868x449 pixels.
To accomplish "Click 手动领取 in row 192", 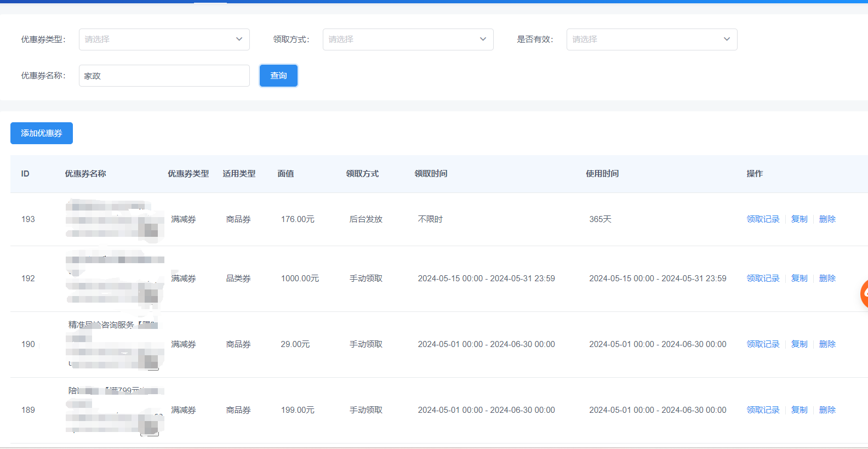I will click(x=366, y=279).
